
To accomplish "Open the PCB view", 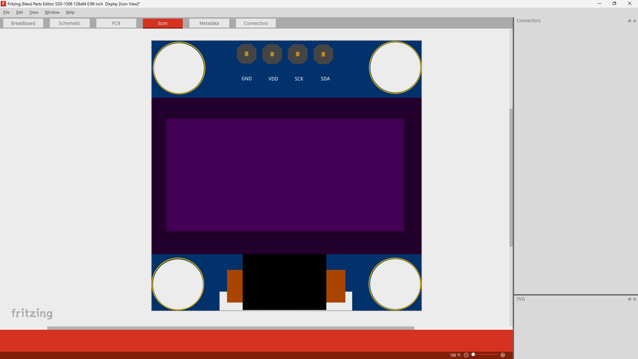I will pyautogui.click(x=116, y=23).
